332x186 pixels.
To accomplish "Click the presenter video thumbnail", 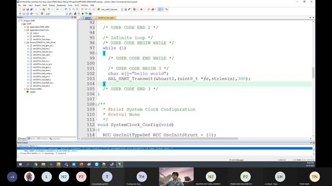I will pyautogui.click(x=176, y=177).
